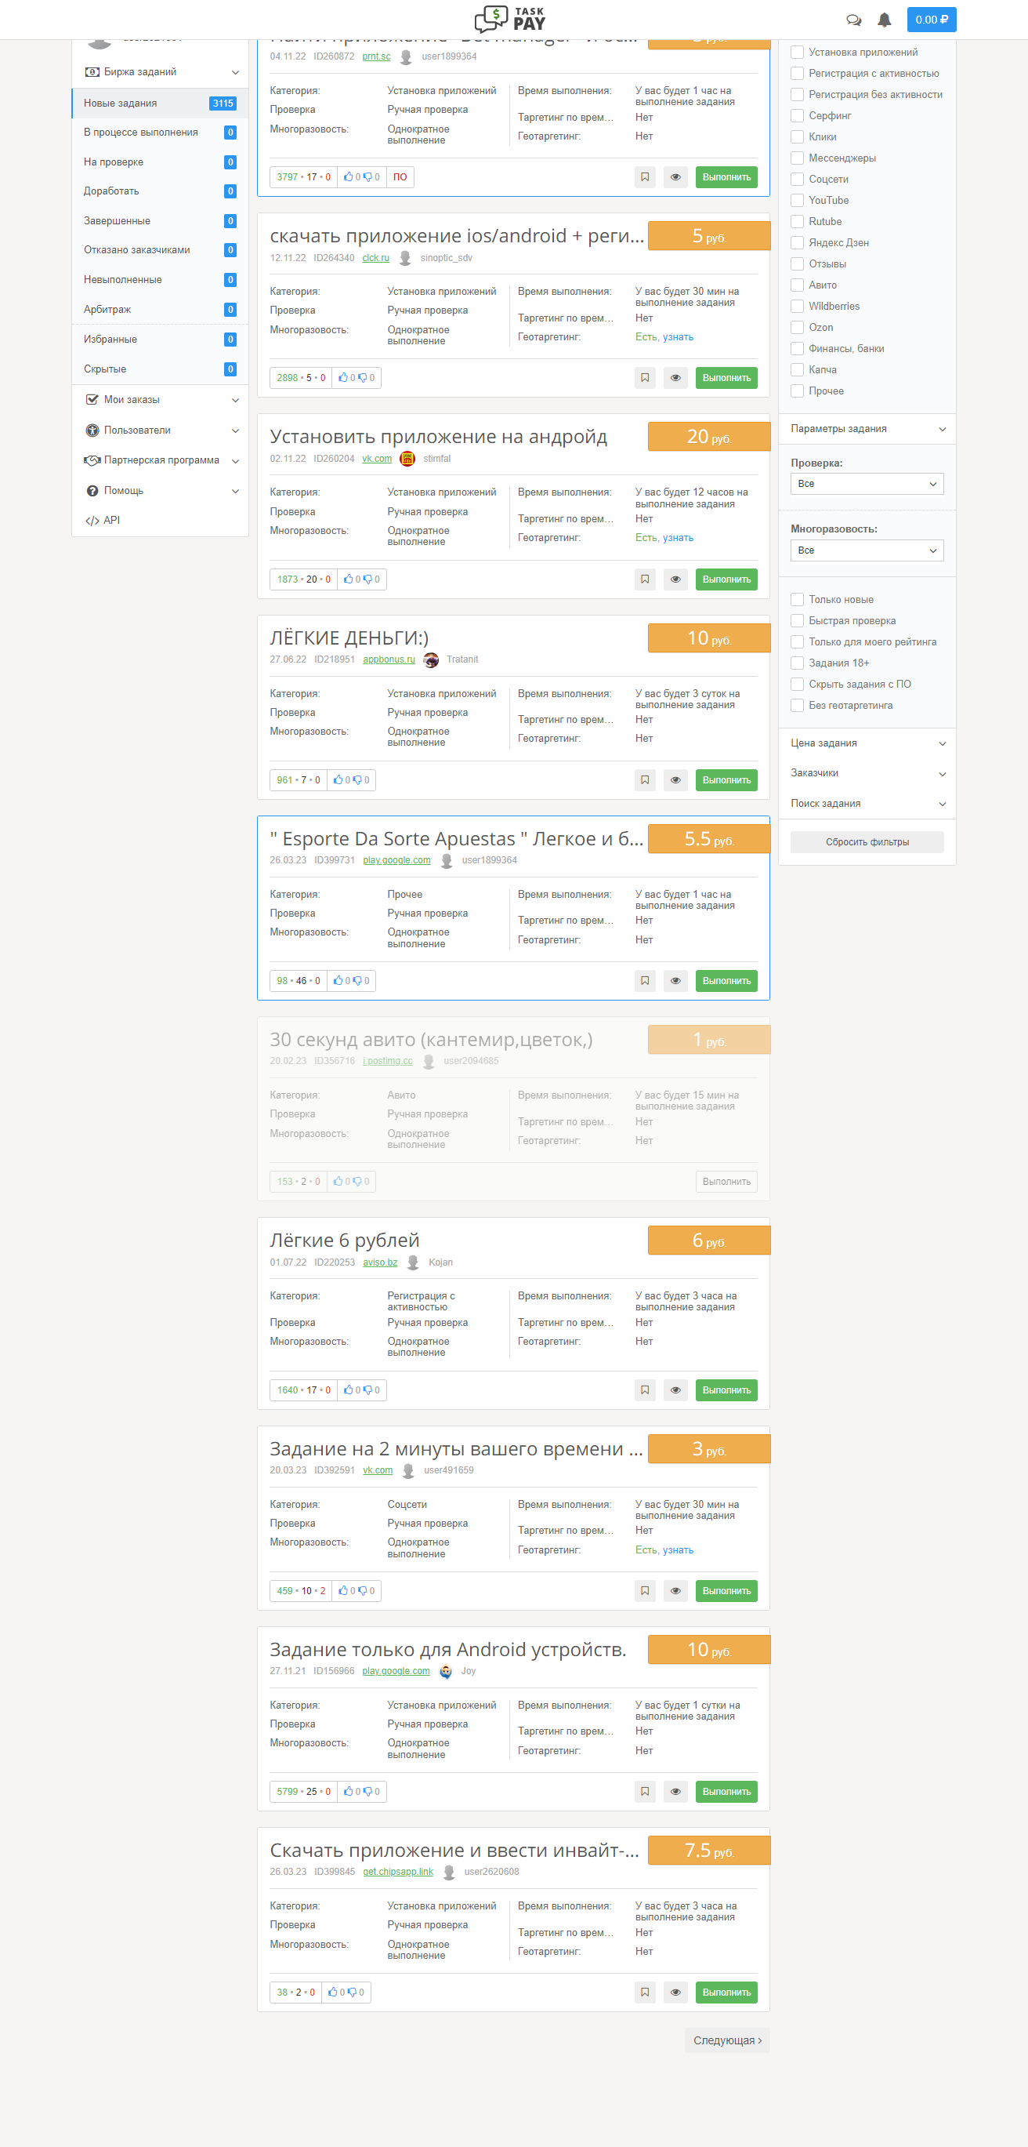This screenshot has width=1028, height=2147.
Task: Bookmark the 'скачать приложение ios/android' task
Action: [645, 379]
